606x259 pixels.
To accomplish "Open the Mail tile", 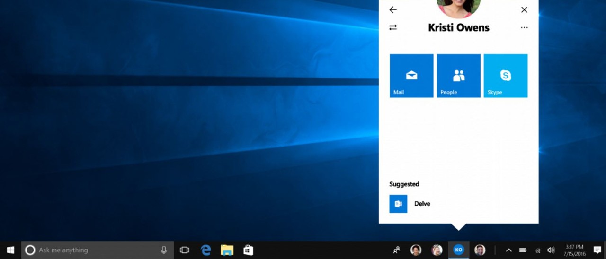I will coord(411,76).
